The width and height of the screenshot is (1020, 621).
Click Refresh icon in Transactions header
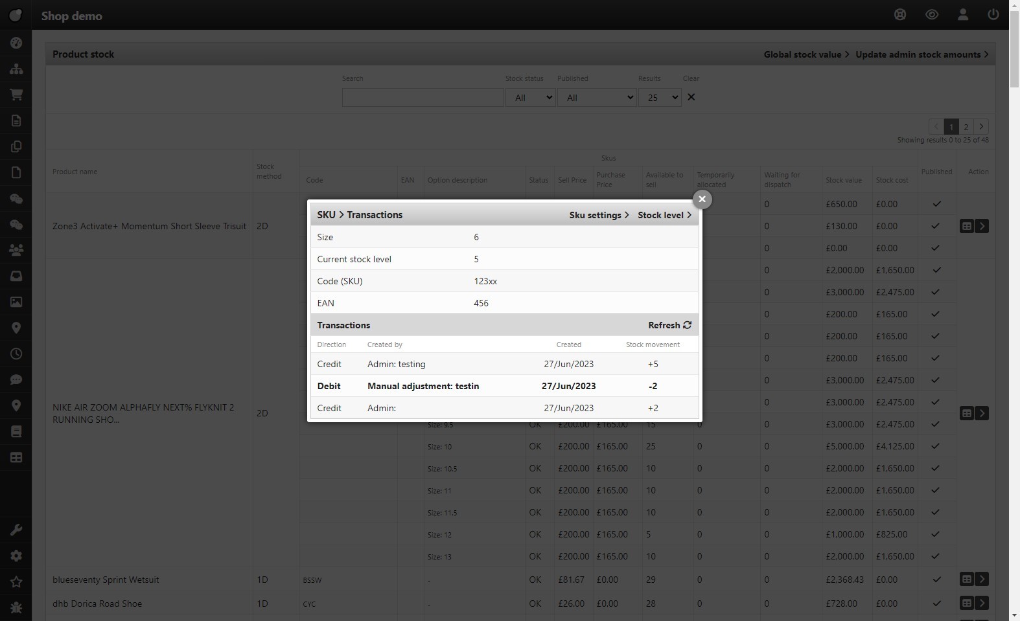pyautogui.click(x=687, y=325)
